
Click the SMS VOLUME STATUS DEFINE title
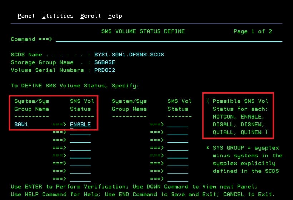coord(143,31)
